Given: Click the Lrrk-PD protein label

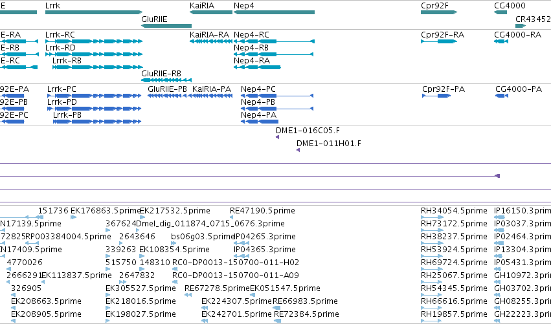Looking at the screenshot, I should point(62,102).
